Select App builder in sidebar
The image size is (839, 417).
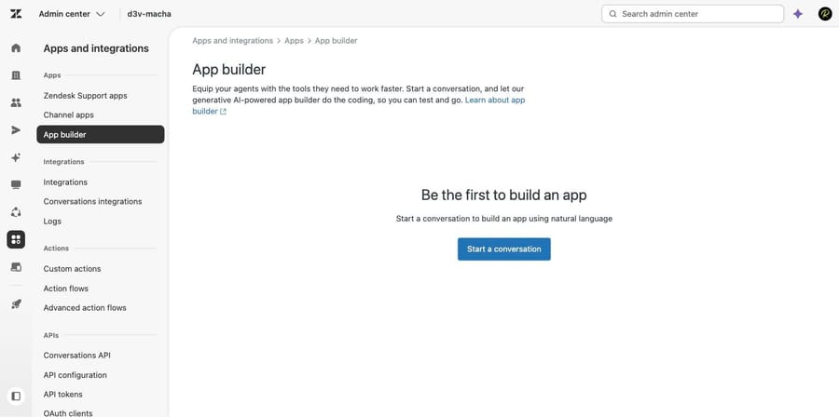(101, 135)
